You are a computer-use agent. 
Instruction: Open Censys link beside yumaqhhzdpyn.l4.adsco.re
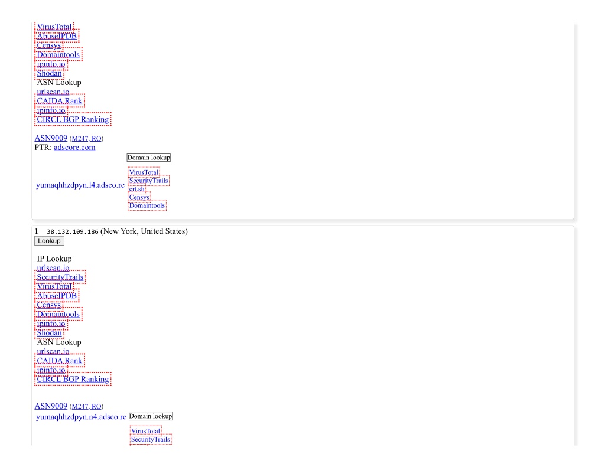[x=139, y=197]
